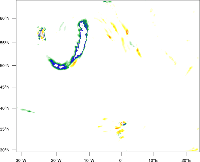Viewport: 200px width, 162px height.
Task: Click the 60°N latitude label
Action: click(x=5, y=18)
